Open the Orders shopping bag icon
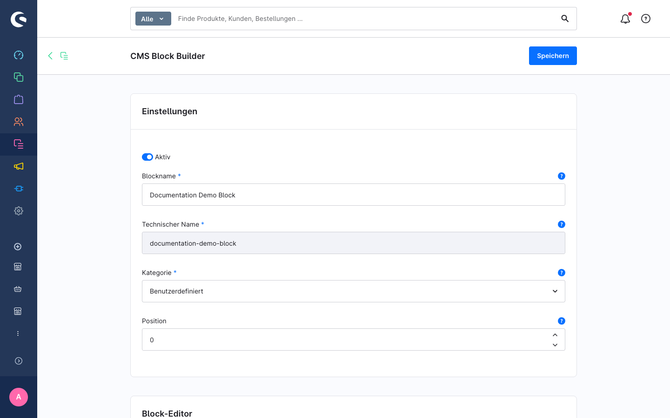670x418 pixels. point(19,99)
